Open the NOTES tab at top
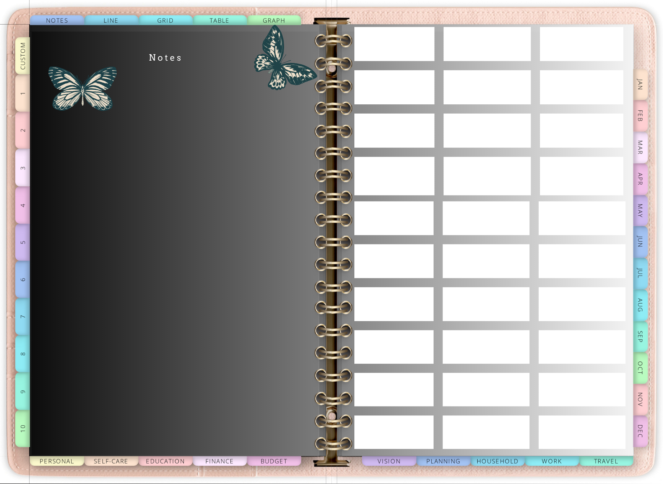 (x=57, y=20)
